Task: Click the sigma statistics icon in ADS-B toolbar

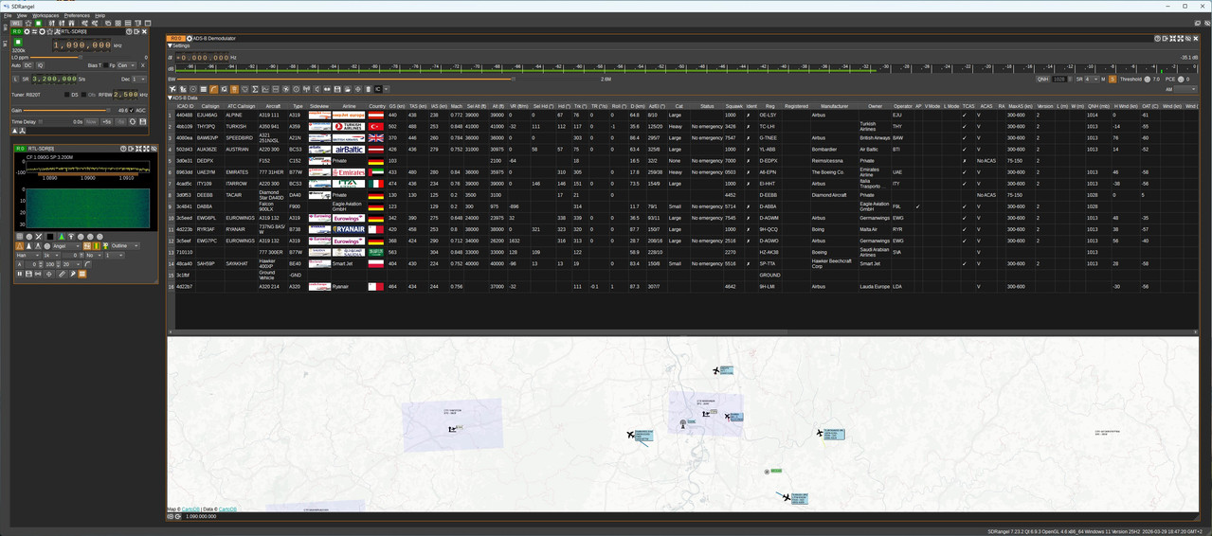Action: [255, 89]
